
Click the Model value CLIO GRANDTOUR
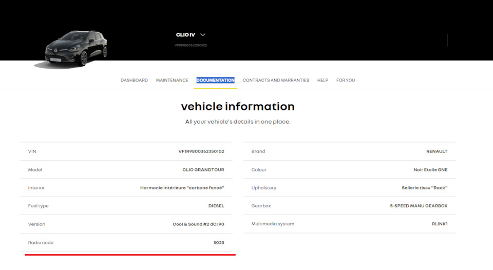[203, 169]
